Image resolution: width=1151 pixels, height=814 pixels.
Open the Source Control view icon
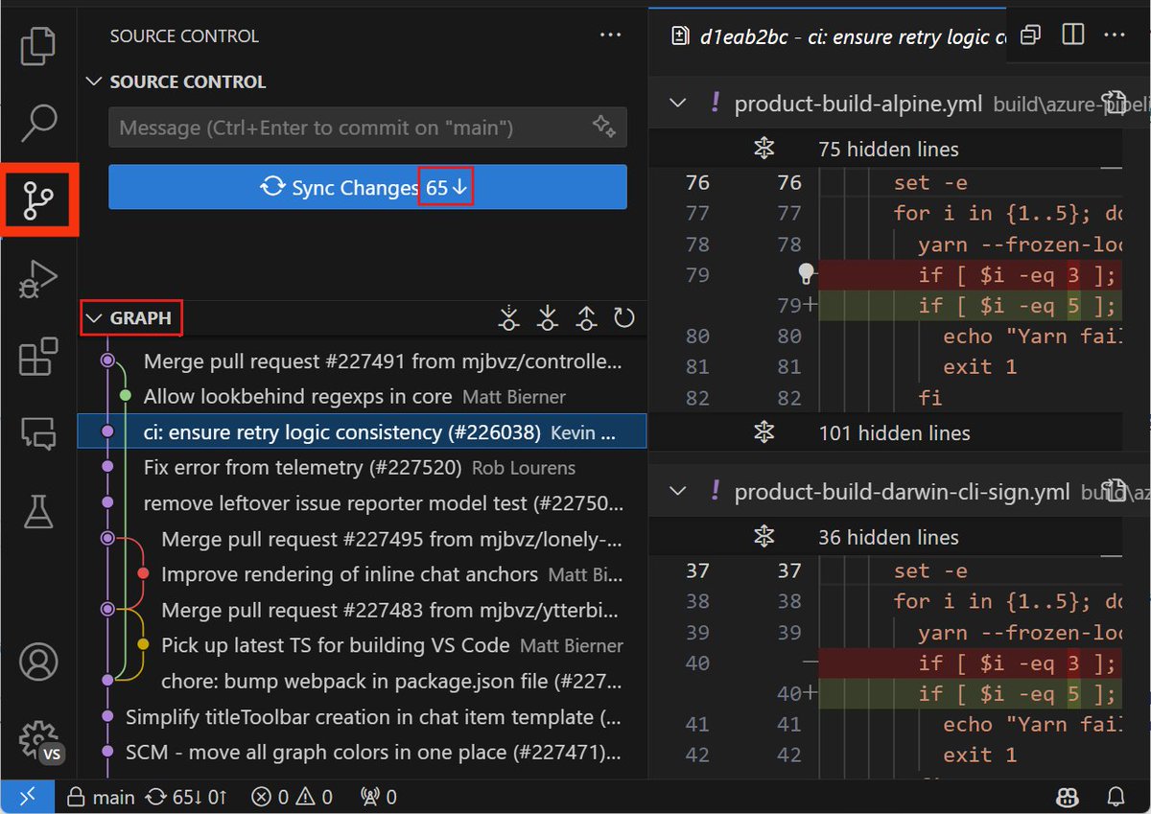click(x=38, y=199)
